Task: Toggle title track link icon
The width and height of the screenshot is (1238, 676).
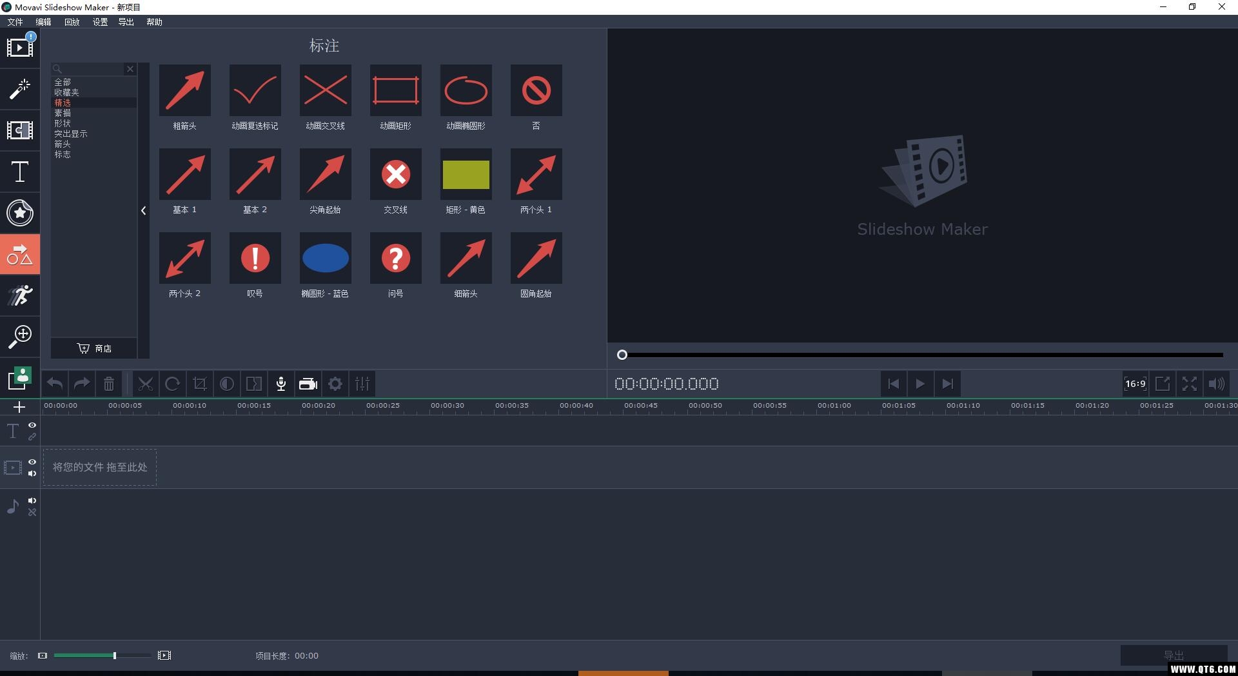Action: tap(32, 437)
